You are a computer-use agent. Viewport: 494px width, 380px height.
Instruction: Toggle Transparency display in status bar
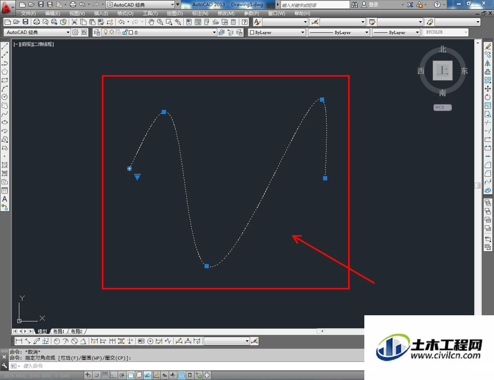pyautogui.click(x=181, y=375)
